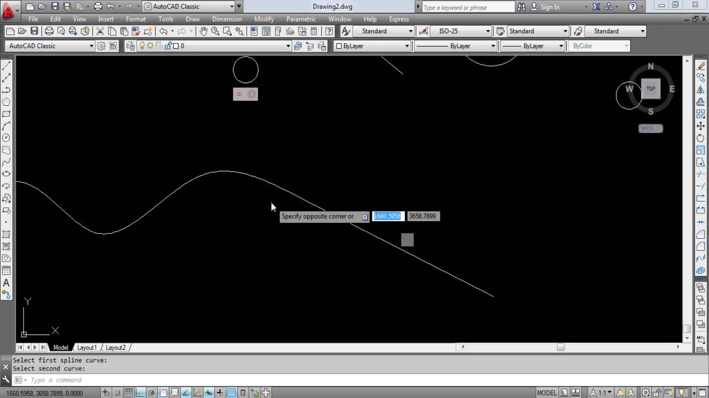
Task: Open the Layer Properties Manager icon
Action: tap(130, 46)
